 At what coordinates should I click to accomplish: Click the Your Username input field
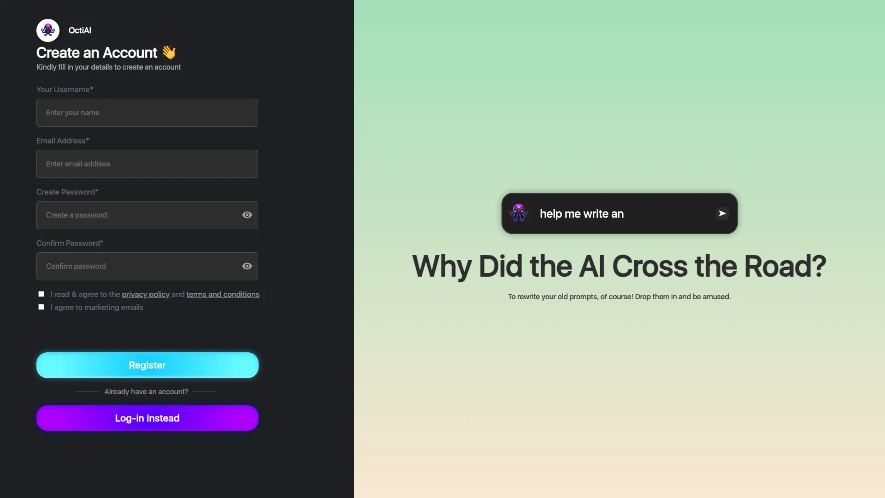[147, 113]
